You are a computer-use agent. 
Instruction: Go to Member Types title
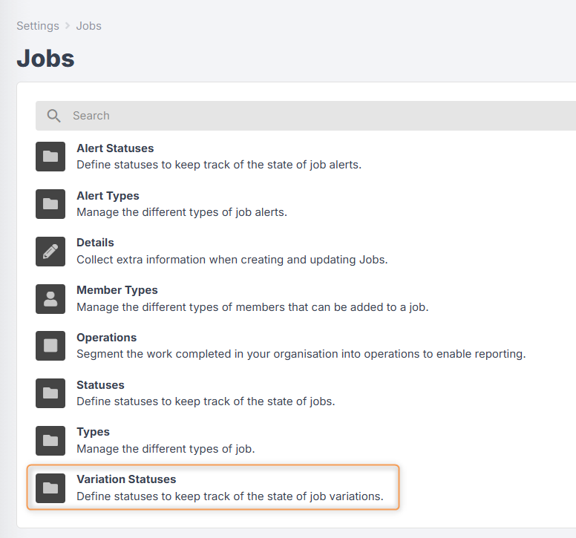(117, 290)
